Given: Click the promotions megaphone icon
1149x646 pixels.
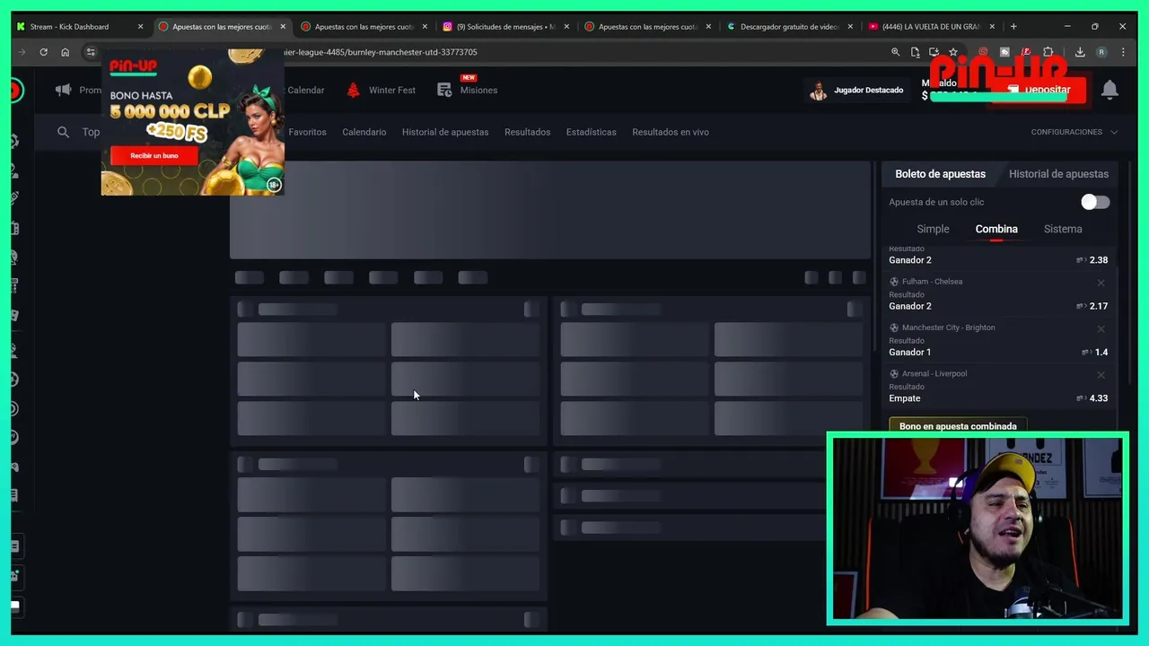Looking at the screenshot, I should pyautogui.click(x=63, y=90).
